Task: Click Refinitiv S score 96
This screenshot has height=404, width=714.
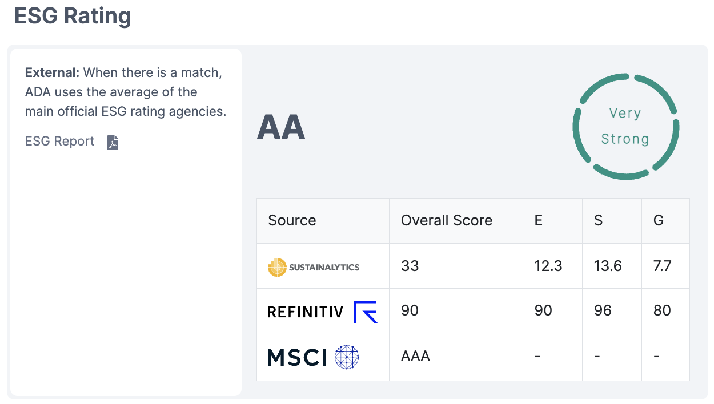Action: click(x=603, y=310)
